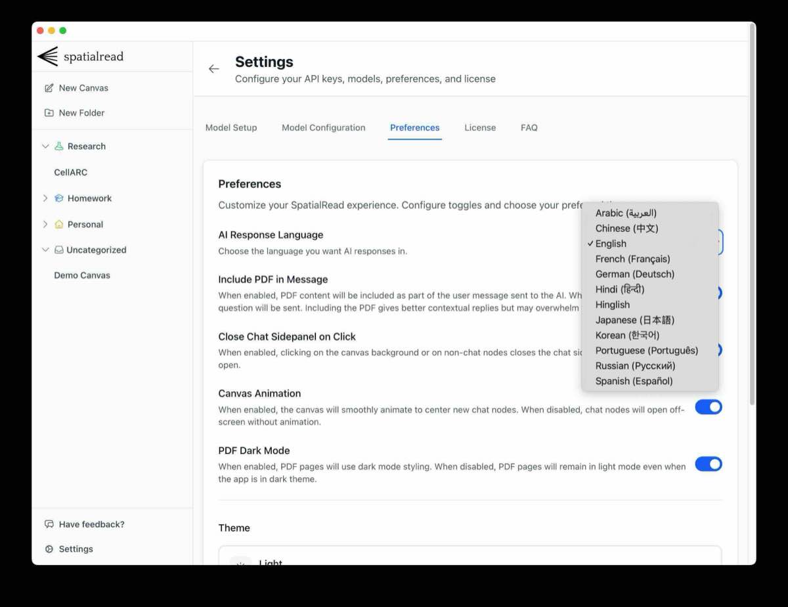
Task: Click the Settings gear icon in sidebar
Action: [49, 549]
